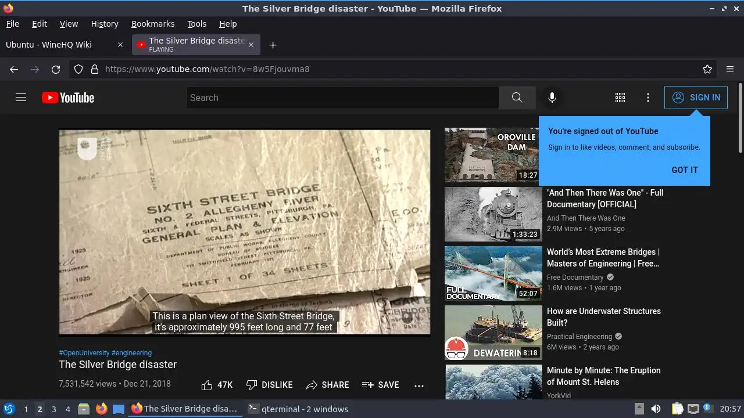Switch to qterminal - 2 windows taskbar item

click(x=298, y=409)
